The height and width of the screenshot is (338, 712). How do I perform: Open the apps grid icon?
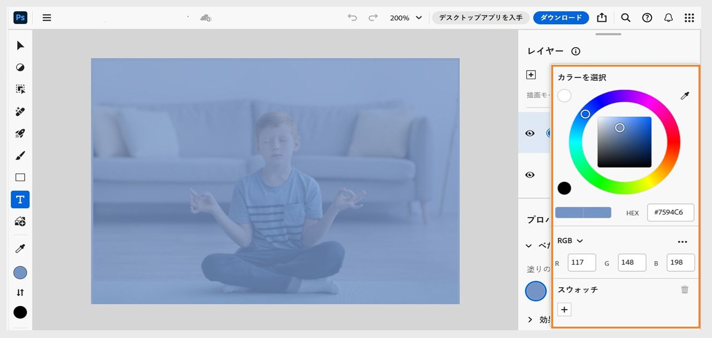[x=689, y=18]
